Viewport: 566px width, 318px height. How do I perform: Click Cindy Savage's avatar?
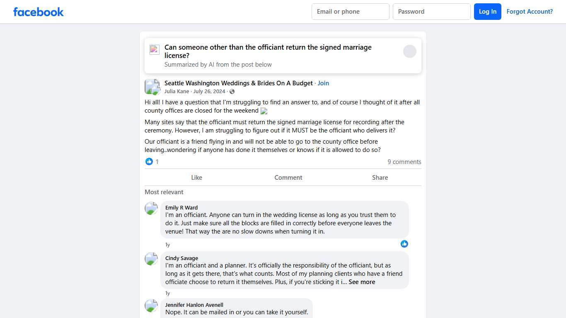click(151, 259)
